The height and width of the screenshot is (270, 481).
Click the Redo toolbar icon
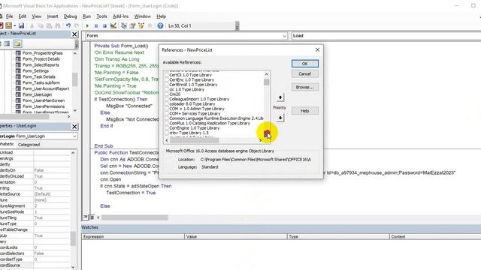click(77, 26)
